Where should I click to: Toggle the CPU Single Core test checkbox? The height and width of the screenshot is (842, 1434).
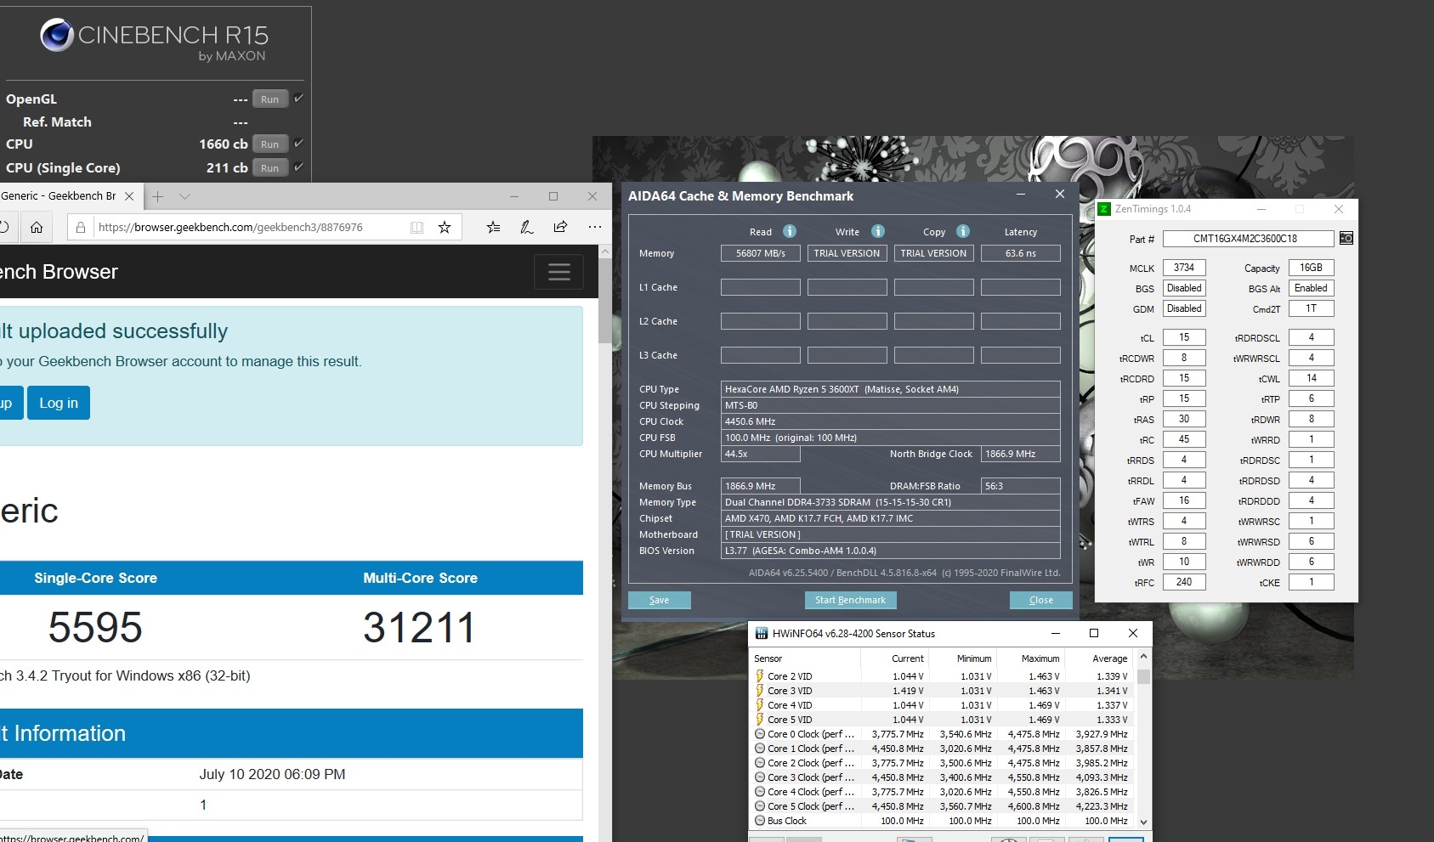pos(298,167)
